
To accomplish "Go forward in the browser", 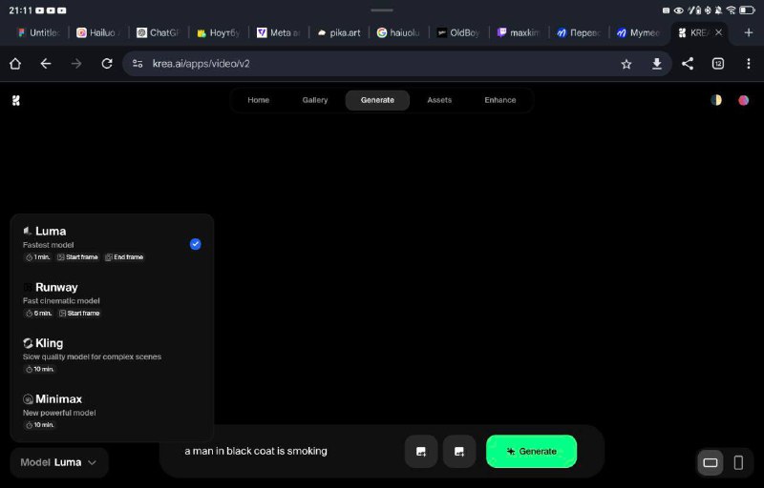I will 76,64.
